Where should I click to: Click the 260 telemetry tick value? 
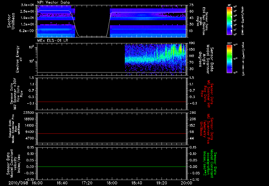(192, 112)
